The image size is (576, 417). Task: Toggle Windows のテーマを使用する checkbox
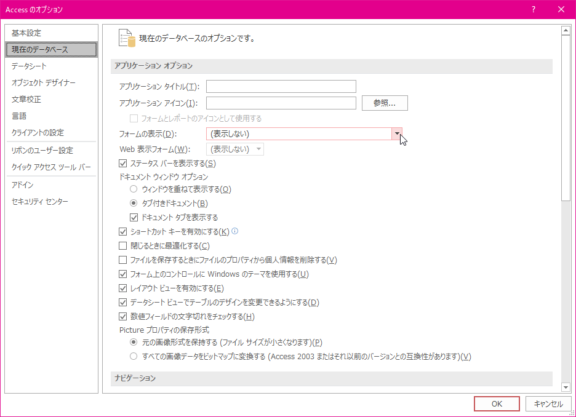point(122,274)
